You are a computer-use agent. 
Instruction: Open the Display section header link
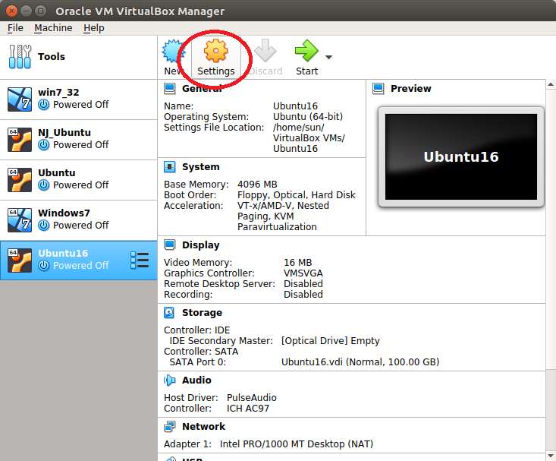pos(201,245)
